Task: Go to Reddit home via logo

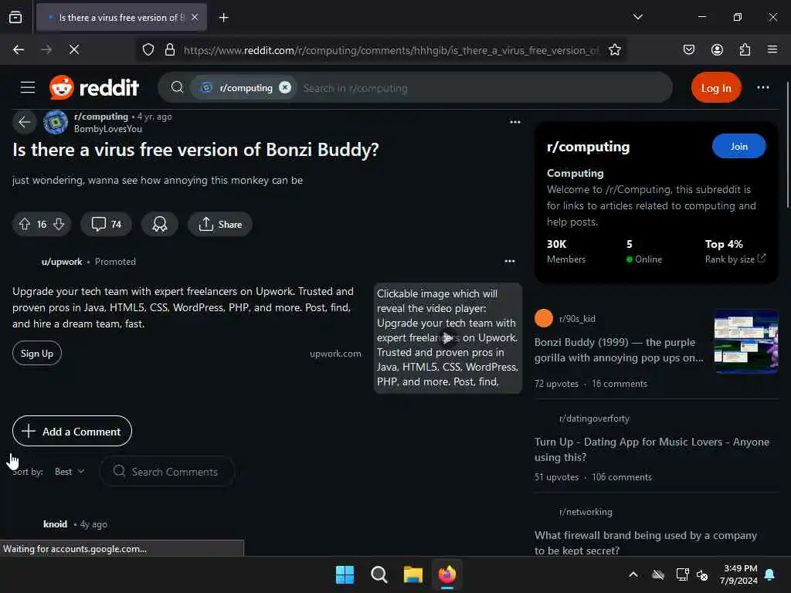Action: pos(93,88)
